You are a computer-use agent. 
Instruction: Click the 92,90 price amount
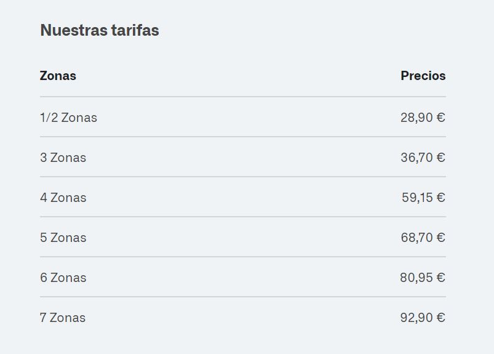(416, 318)
